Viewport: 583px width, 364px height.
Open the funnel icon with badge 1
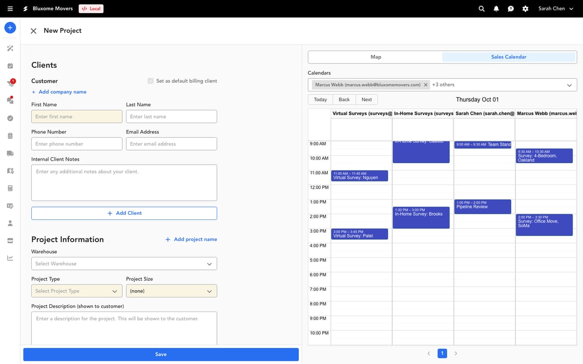10,83
